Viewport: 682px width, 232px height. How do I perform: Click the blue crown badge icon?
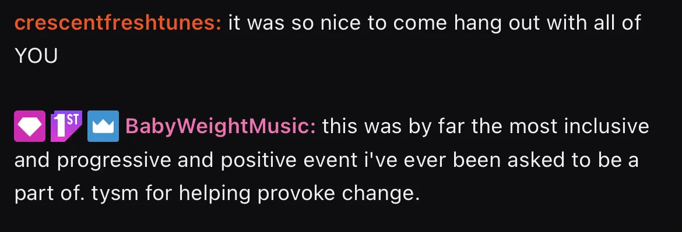coord(103,126)
